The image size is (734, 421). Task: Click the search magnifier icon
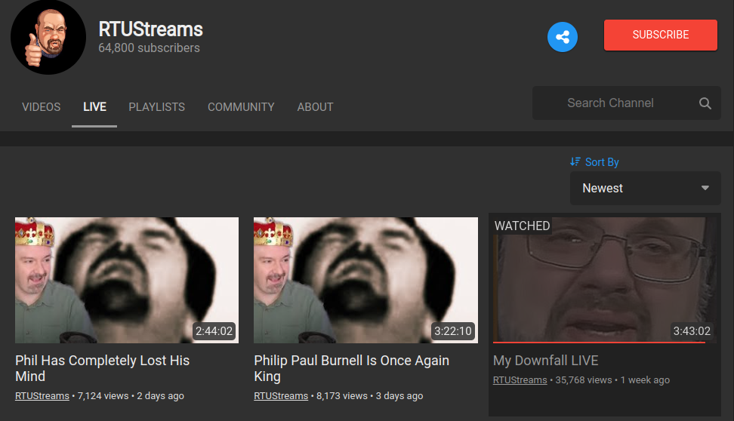click(705, 103)
